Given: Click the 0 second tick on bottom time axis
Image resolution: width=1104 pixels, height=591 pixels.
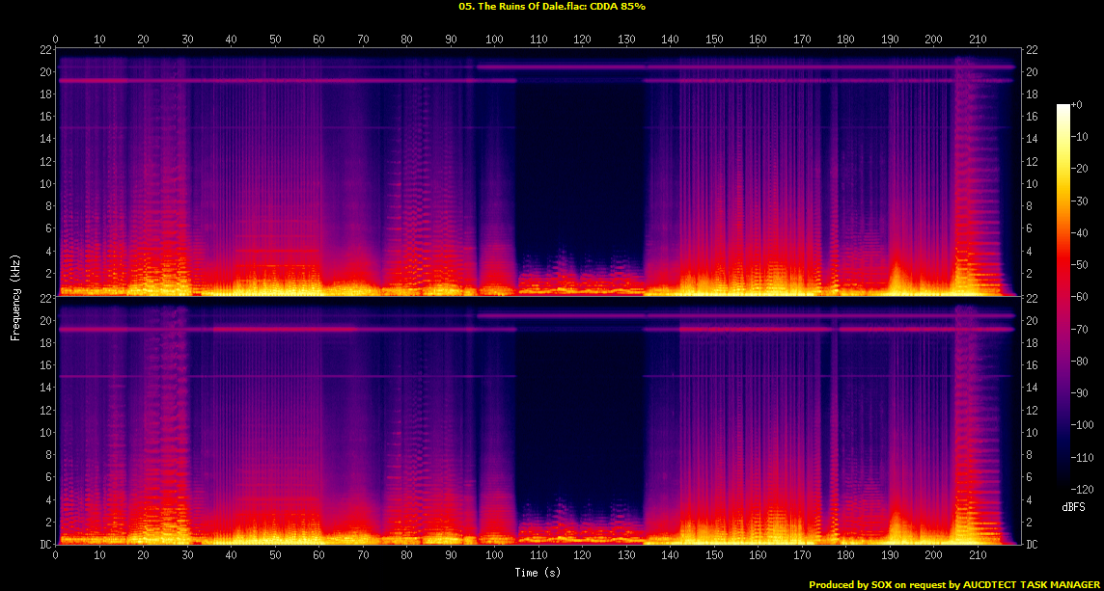Looking at the screenshot, I should [x=56, y=555].
